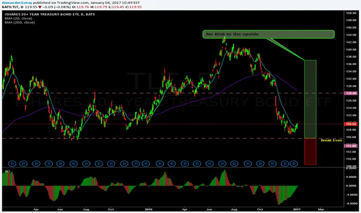This screenshot has width=361, height=213.
Task: Click the yellow Break Even label
Action: (331, 140)
